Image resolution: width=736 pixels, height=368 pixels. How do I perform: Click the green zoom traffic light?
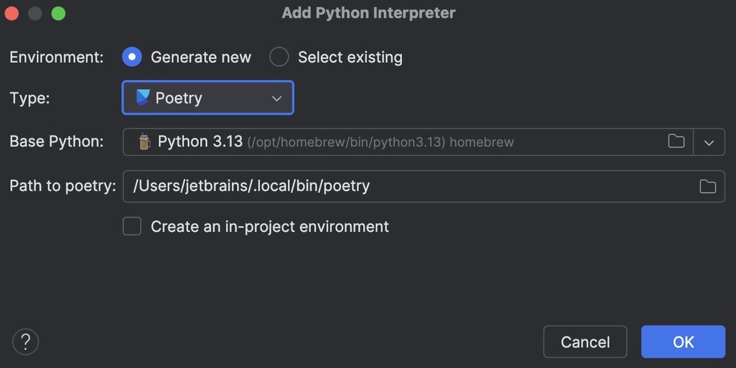58,12
